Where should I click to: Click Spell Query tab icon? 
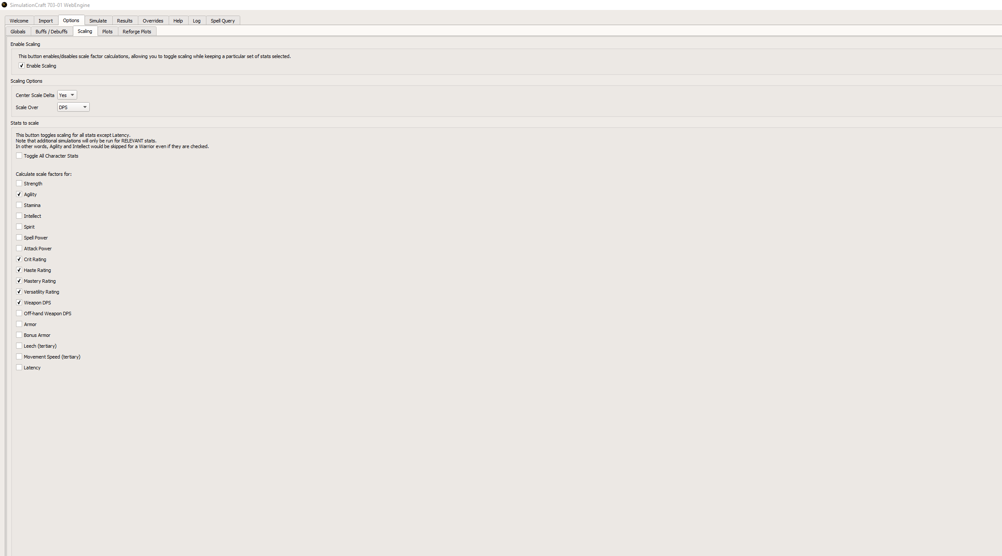[x=223, y=20]
